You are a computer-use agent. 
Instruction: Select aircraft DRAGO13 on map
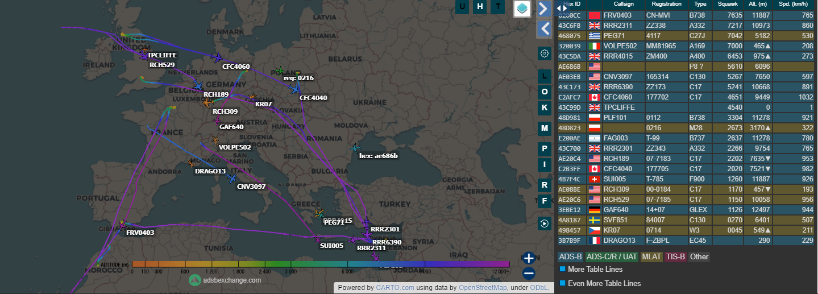click(x=191, y=163)
